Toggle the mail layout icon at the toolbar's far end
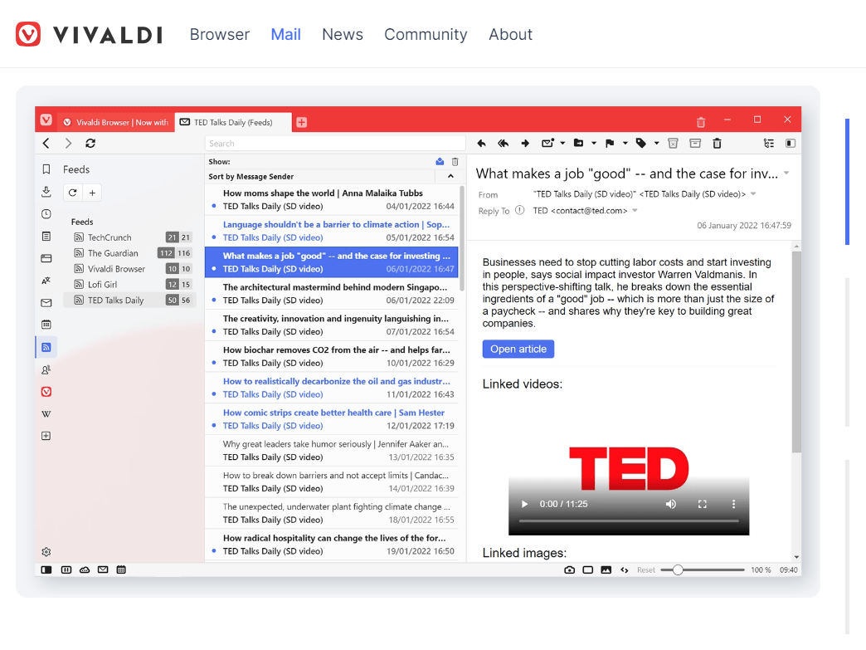This screenshot has width=866, height=650. [791, 143]
